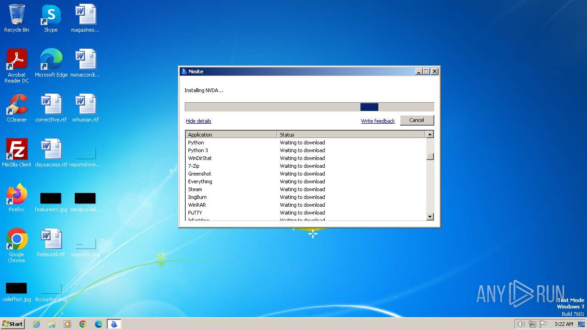The width and height of the screenshot is (587, 330).
Task: Select the msnaccordi document icon
Action: pos(85,63)
